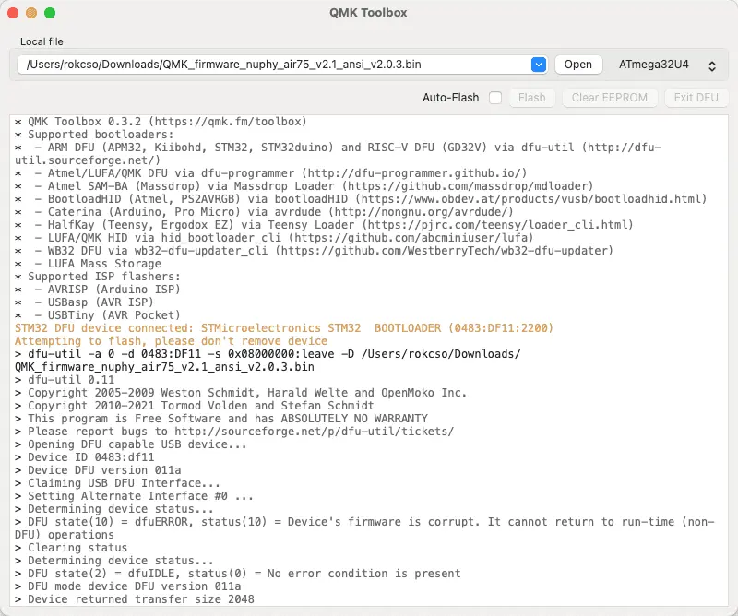This screenshot has height=616, width=738.
Task: Expand the ATmega32U4 MCU selector
Action: 667,65
